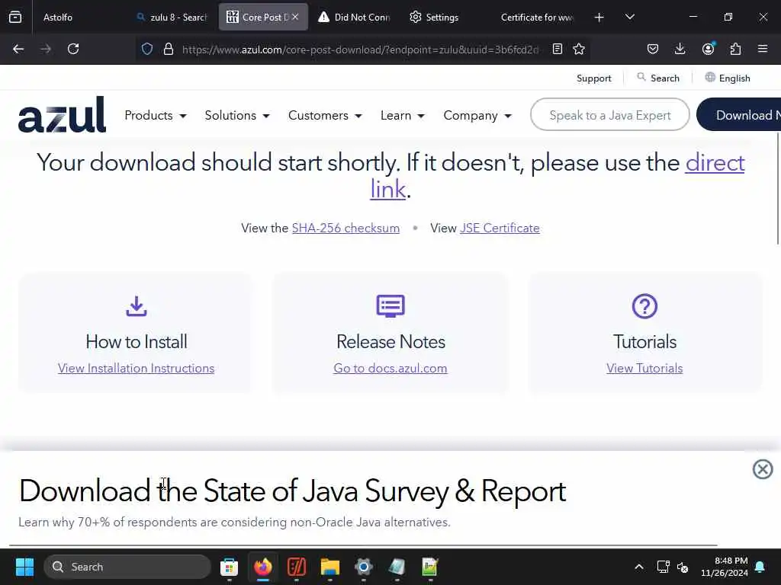781x585 pixels.
Task: Open File Explorer from taskbar
Action: point(329,567)
